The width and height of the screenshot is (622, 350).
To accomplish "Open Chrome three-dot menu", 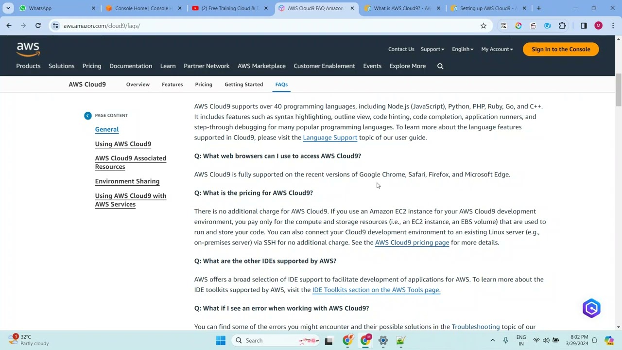I will 612,26.
